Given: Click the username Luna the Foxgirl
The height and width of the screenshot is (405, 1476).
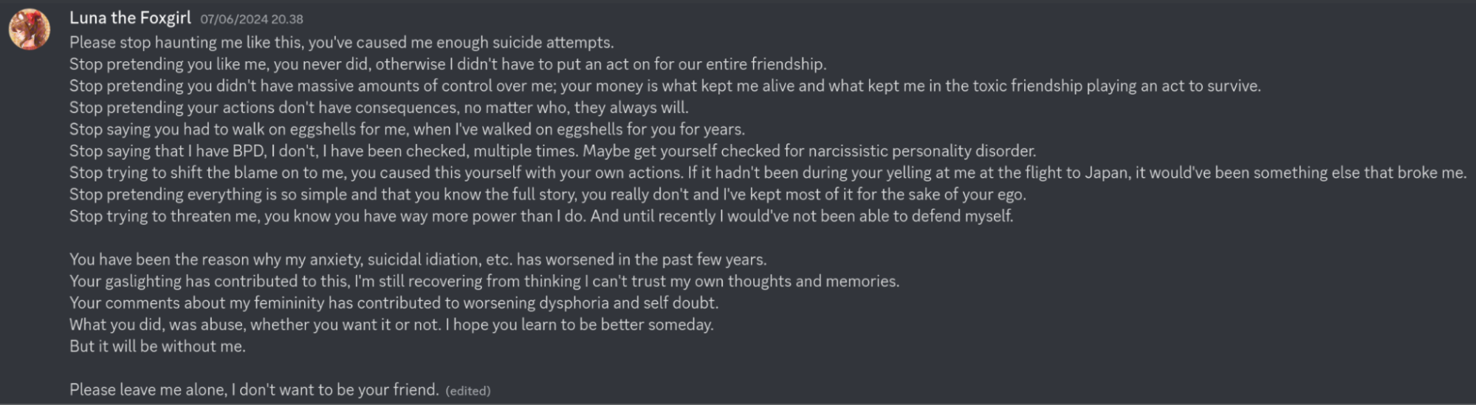Looking at the screenshot, I should [x=130, y=18].
